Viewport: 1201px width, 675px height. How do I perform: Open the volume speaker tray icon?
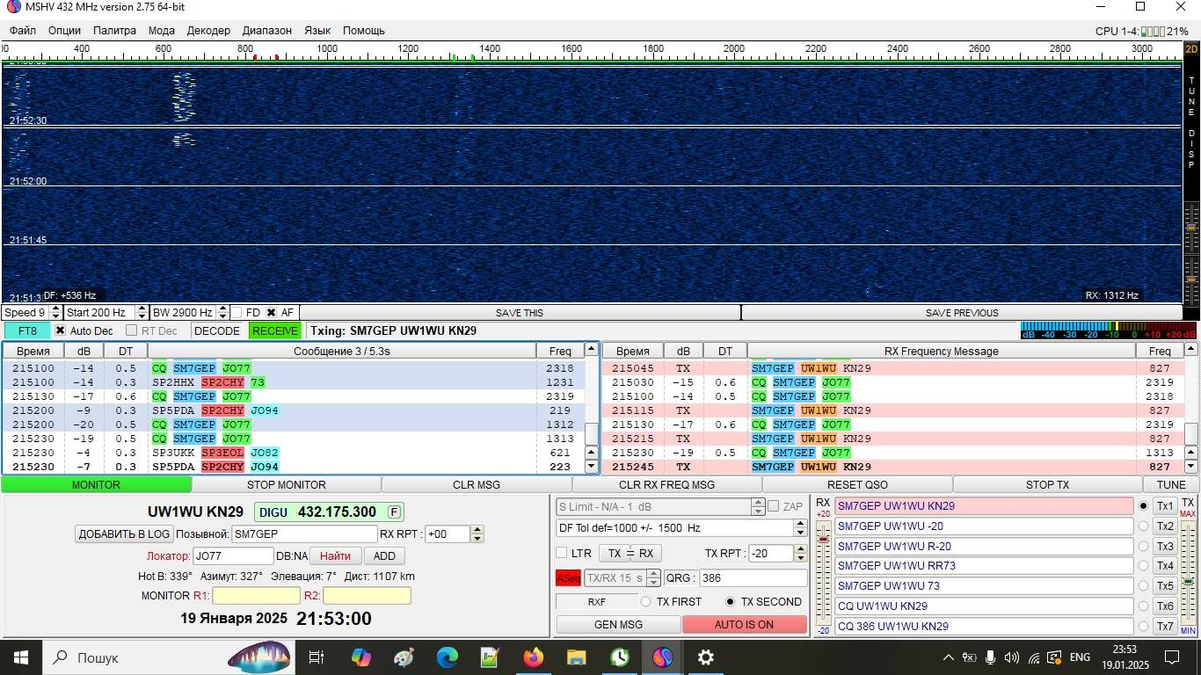tap(1012, 657)
